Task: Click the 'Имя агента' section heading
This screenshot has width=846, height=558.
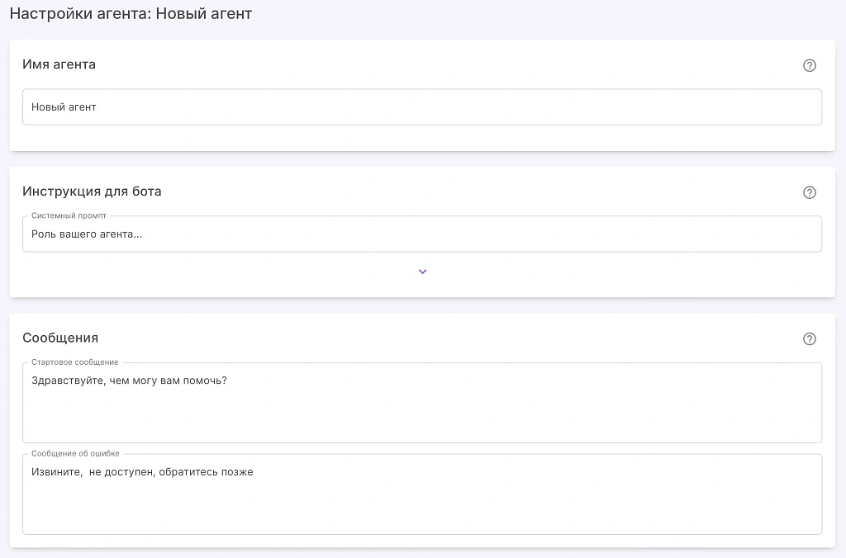Action: [59, 64]
